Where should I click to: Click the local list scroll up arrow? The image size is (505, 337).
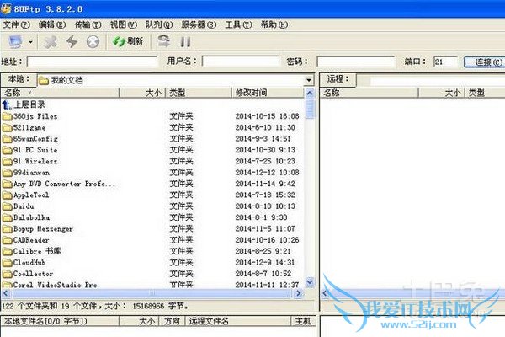(x=310, y=94)
